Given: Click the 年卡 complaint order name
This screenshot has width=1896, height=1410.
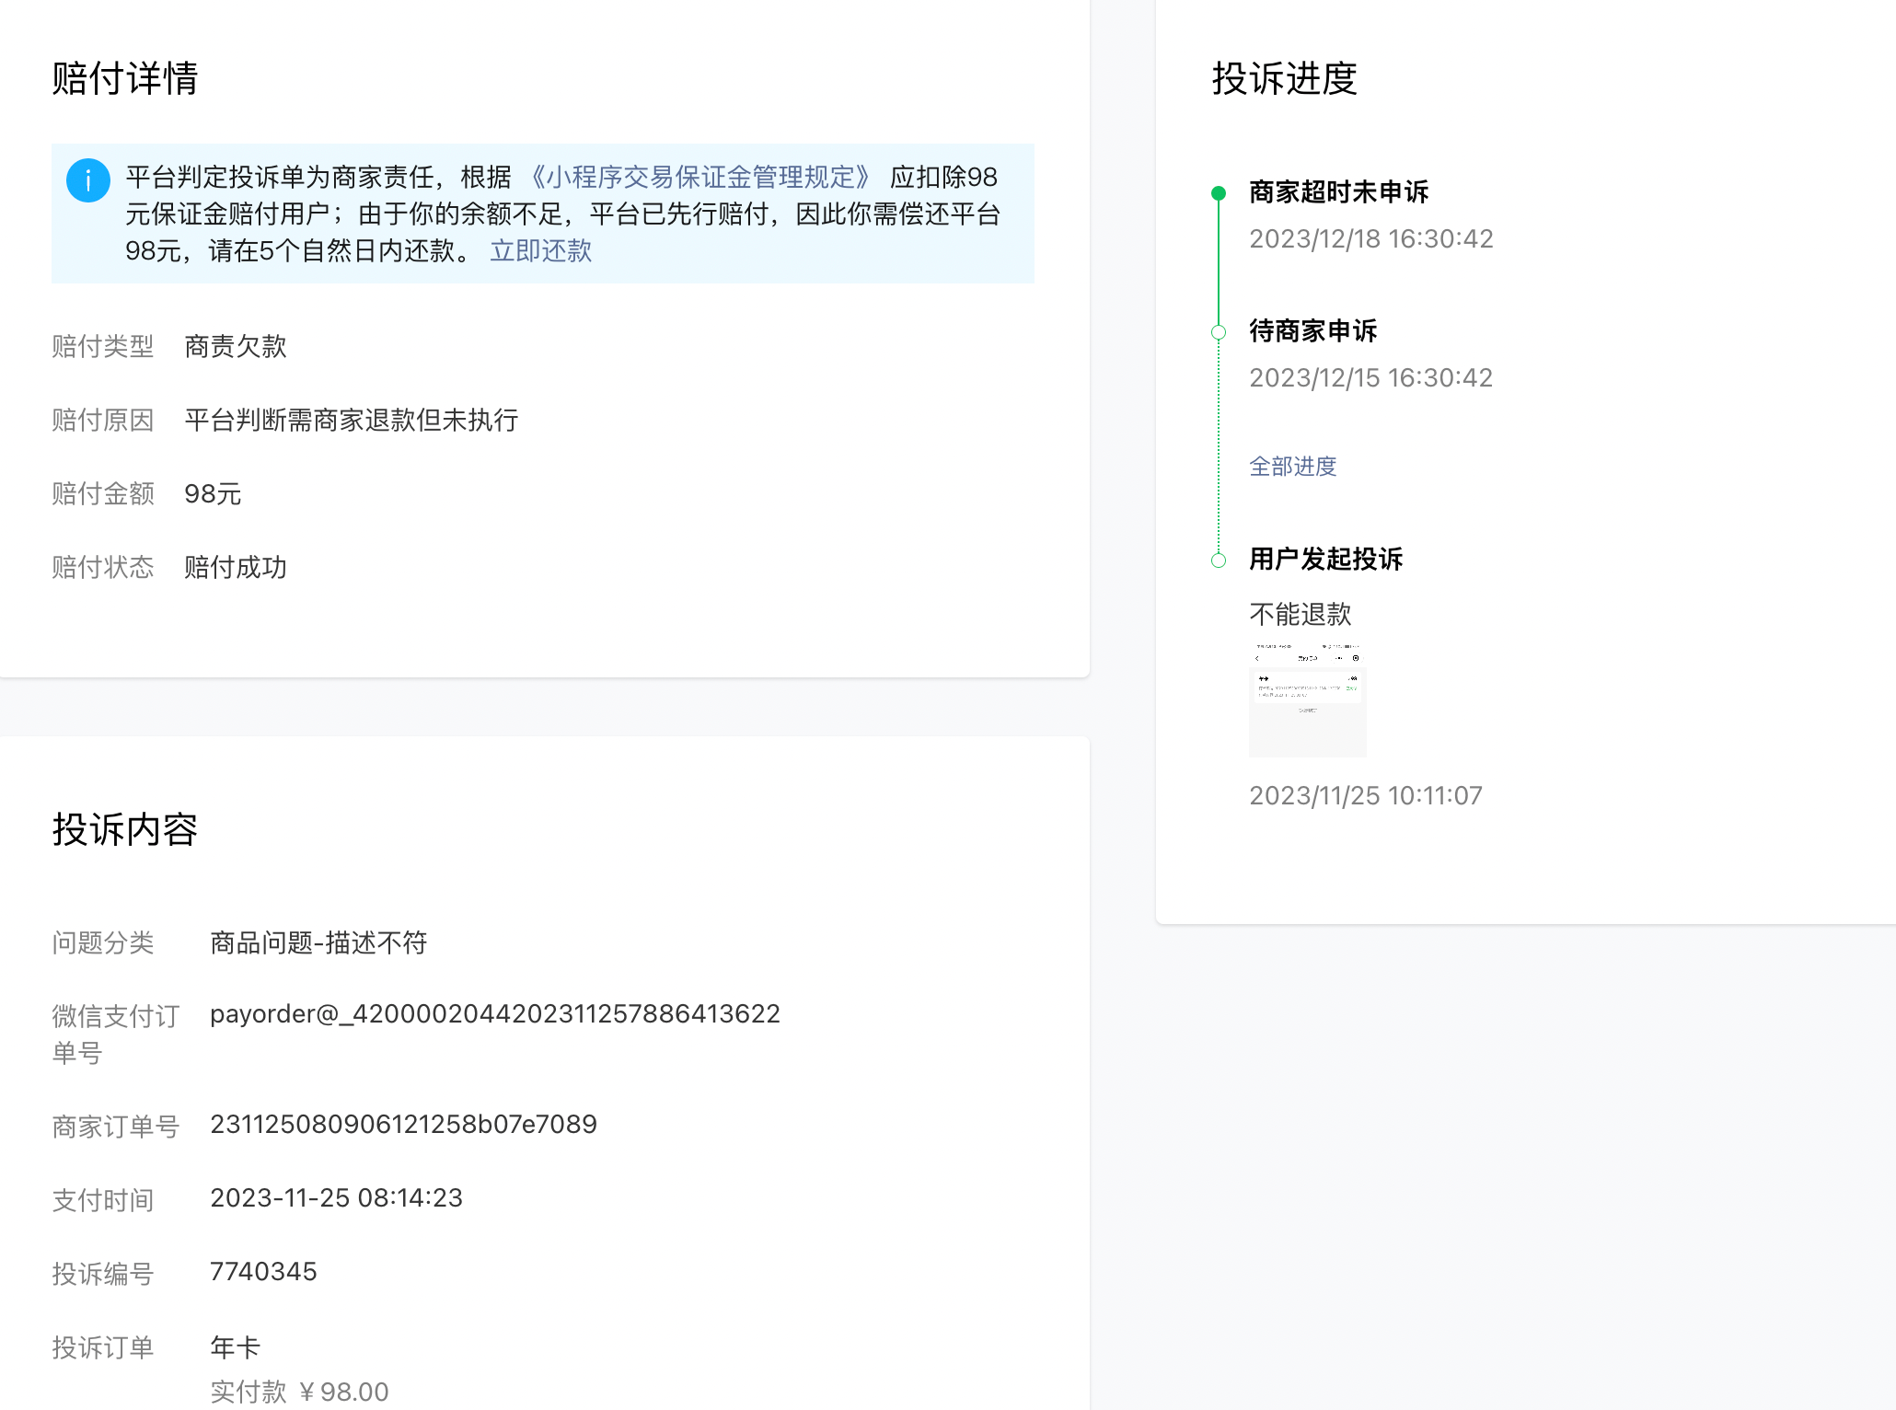Looking at the screenshot, I should pos(236,1347).
